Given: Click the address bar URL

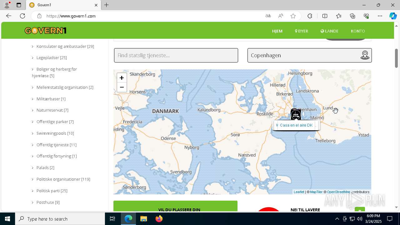Looking at the screenshot, I should click(x=71, y=16).
